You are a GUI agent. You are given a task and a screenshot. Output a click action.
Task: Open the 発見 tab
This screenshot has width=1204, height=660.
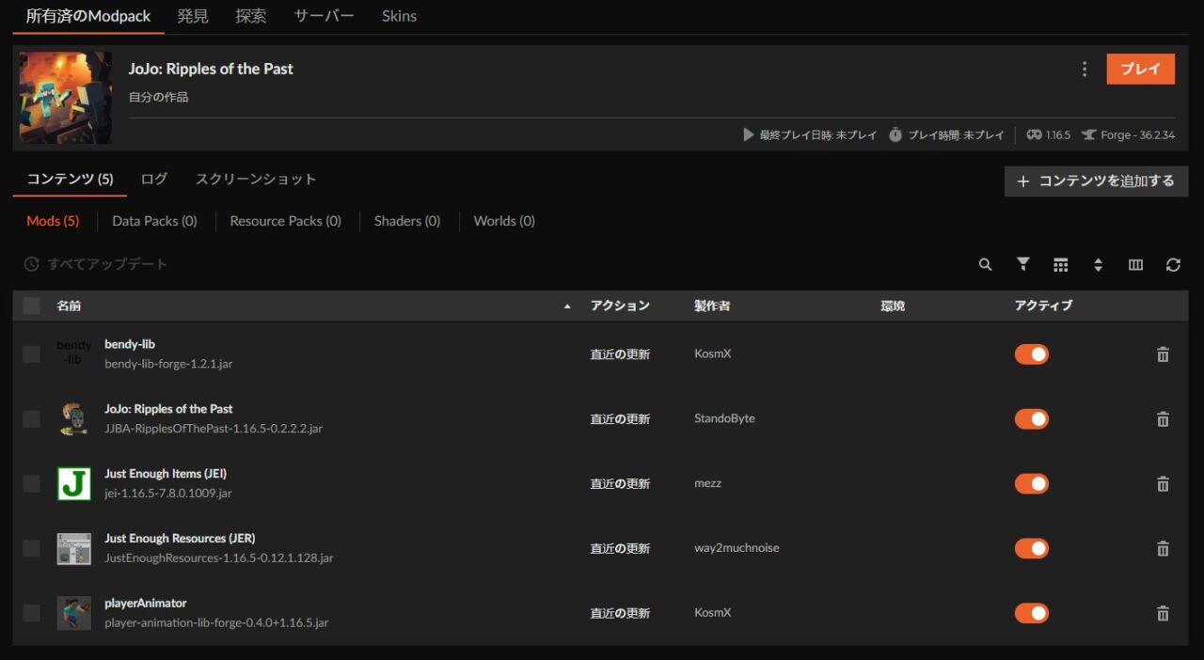(x=193, y=16)
